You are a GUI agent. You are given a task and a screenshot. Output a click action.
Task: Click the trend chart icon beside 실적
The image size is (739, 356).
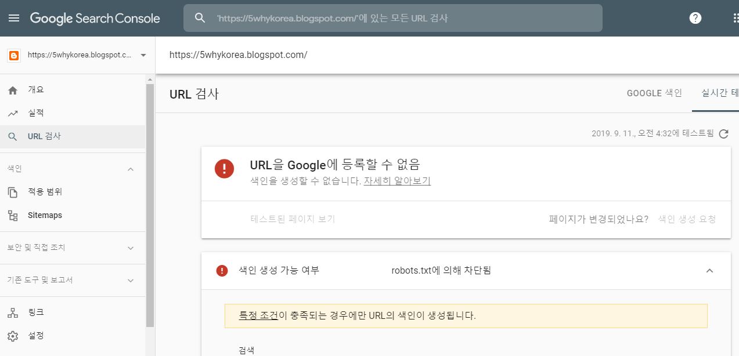(x=13, y=113)
